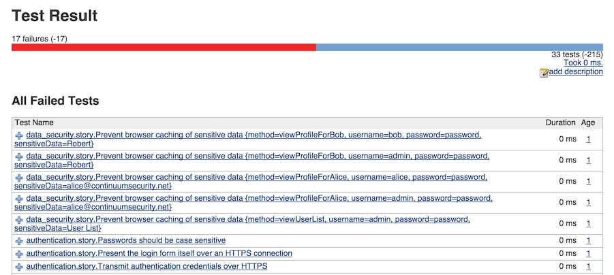Expand the viewProfileForBob username=bob test row
This screenshot has width=614, height=275.
point(19,135)
